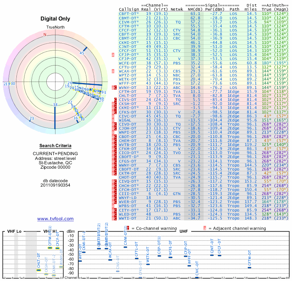Select the CITY-DT* callsign
This screenshot has height=281, width=292.
[x=129, y=210]
